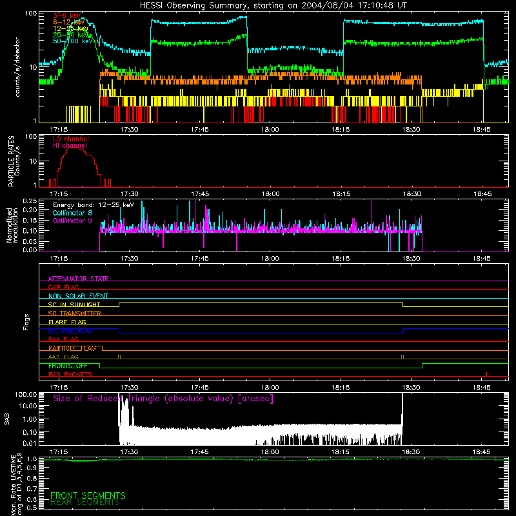Click the PARTICLE_FLAG label
The width and height of the screenshot is (516, 516).
coord(72,348)
